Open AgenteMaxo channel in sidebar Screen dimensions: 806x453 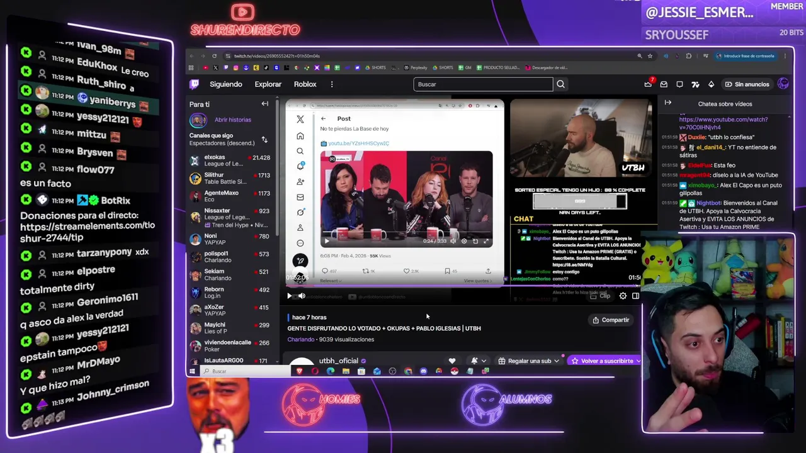230,196
